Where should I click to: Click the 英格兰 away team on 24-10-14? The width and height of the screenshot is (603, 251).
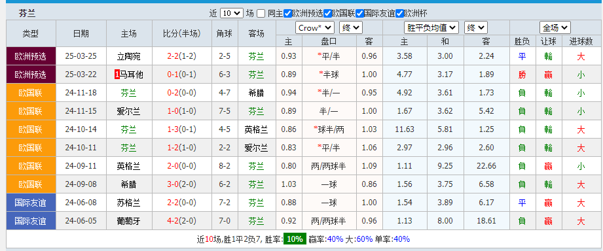256,129
